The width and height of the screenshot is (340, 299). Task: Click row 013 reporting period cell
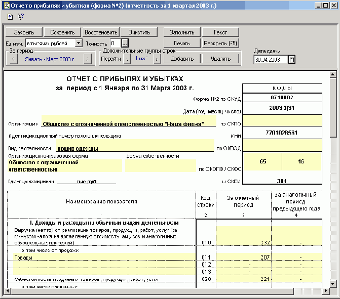(x=244, y=272)
